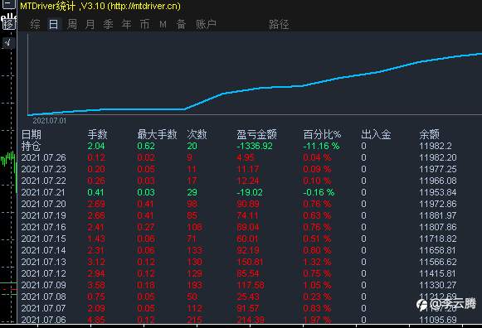Open the 币 currency tab
Image resolution: width=482 pixels, height=328 pixels.
coord(144,24)
